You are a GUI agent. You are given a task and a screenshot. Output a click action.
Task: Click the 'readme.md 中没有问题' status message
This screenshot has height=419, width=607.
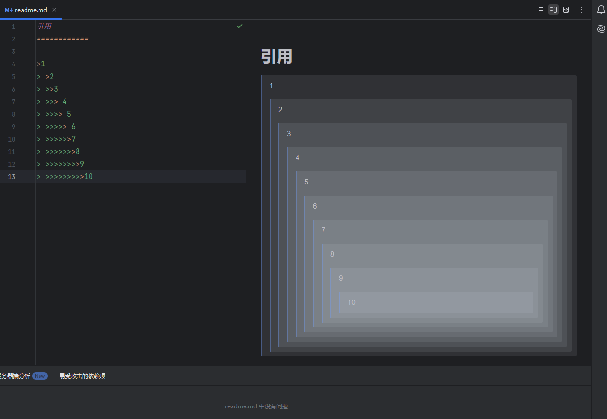(x=256, y=406)
